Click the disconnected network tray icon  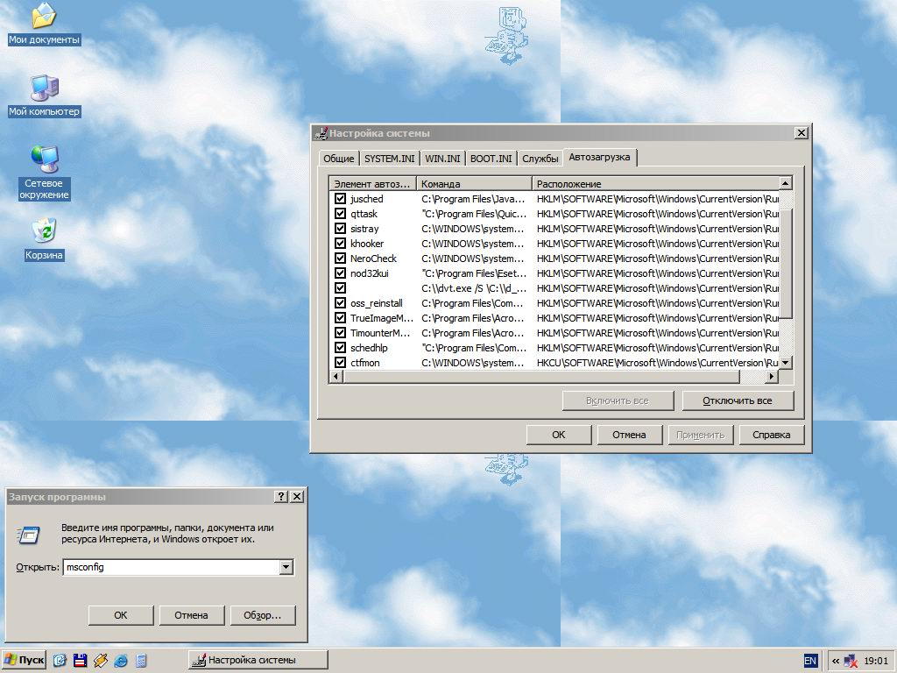tap(851, 661)
